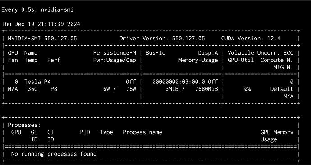Screen dimensions: 311x165
Task: Click the 'Type' column header in Processes
Action: pos(106,132)
